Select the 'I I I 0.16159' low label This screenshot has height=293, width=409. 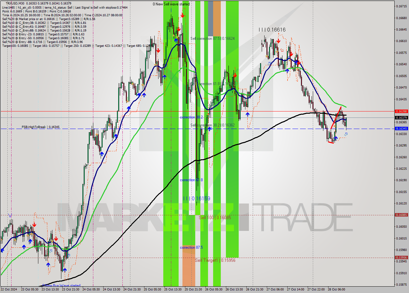click(197, 198)
